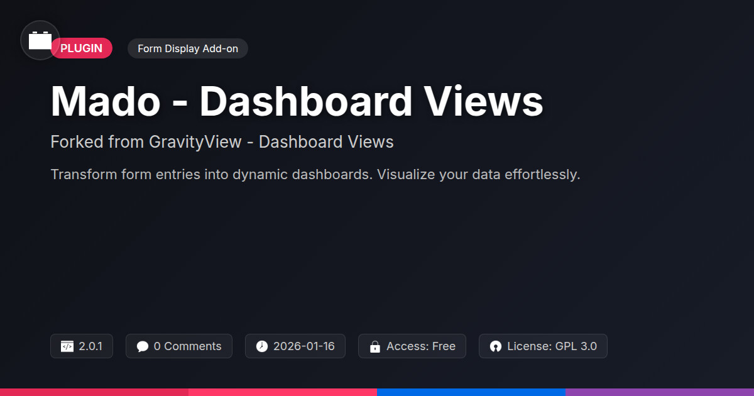Viewport: 754px width, 396px height.
Task: Click the open source icon beside License
Action: [x=496, y=346]
